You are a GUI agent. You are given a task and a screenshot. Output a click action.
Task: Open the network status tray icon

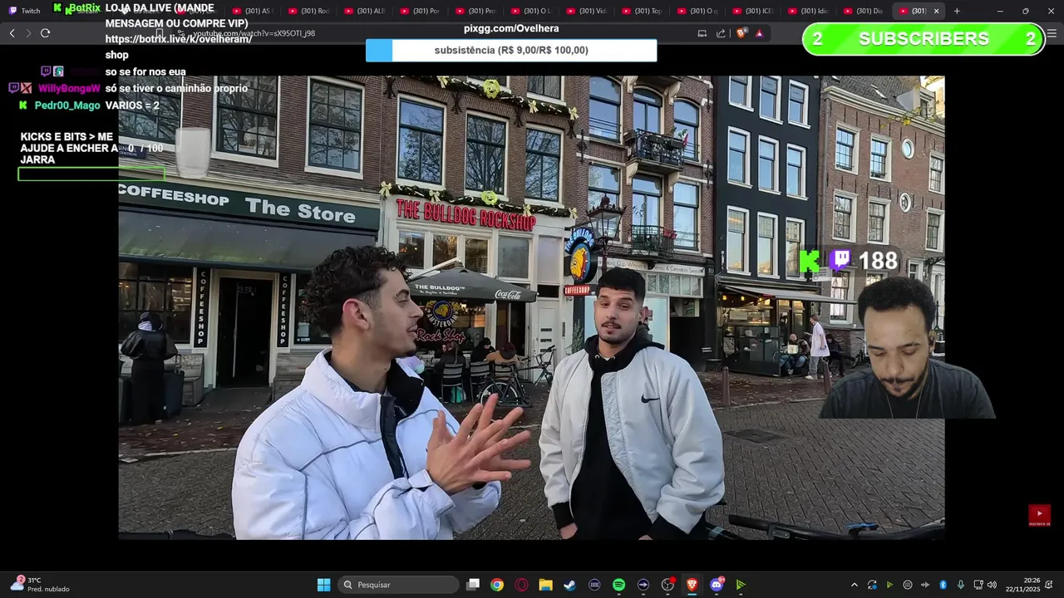click(x=978, y=585)
